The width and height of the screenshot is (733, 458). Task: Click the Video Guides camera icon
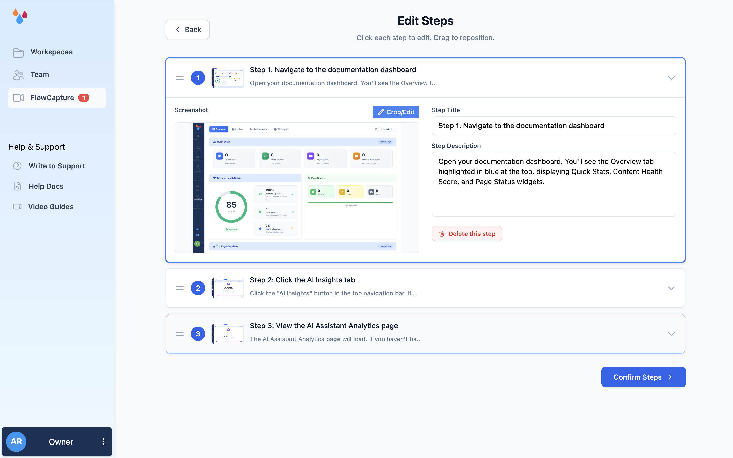pyautogui.click(x=17, y=207)
